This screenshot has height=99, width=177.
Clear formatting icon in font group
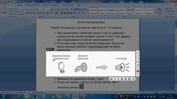click(x=58, y=9)
